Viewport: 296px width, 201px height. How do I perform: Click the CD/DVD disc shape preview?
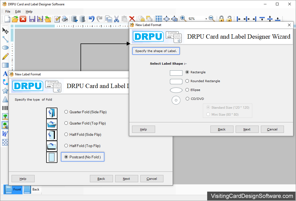click(x=176, y=100)
